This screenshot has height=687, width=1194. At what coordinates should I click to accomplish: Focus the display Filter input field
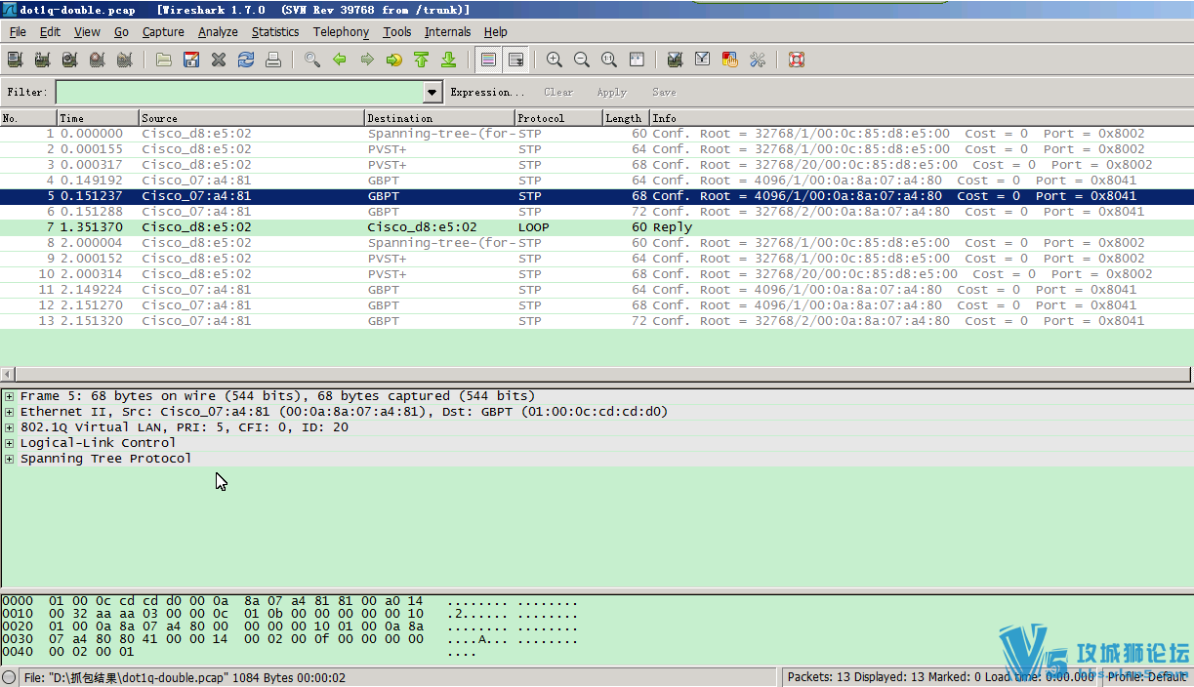240,92
